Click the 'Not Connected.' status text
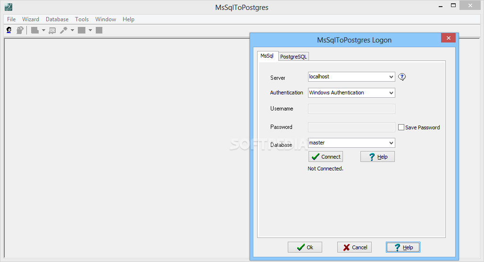The width and height of the screenshot is (484, 262). pos(325,169)
